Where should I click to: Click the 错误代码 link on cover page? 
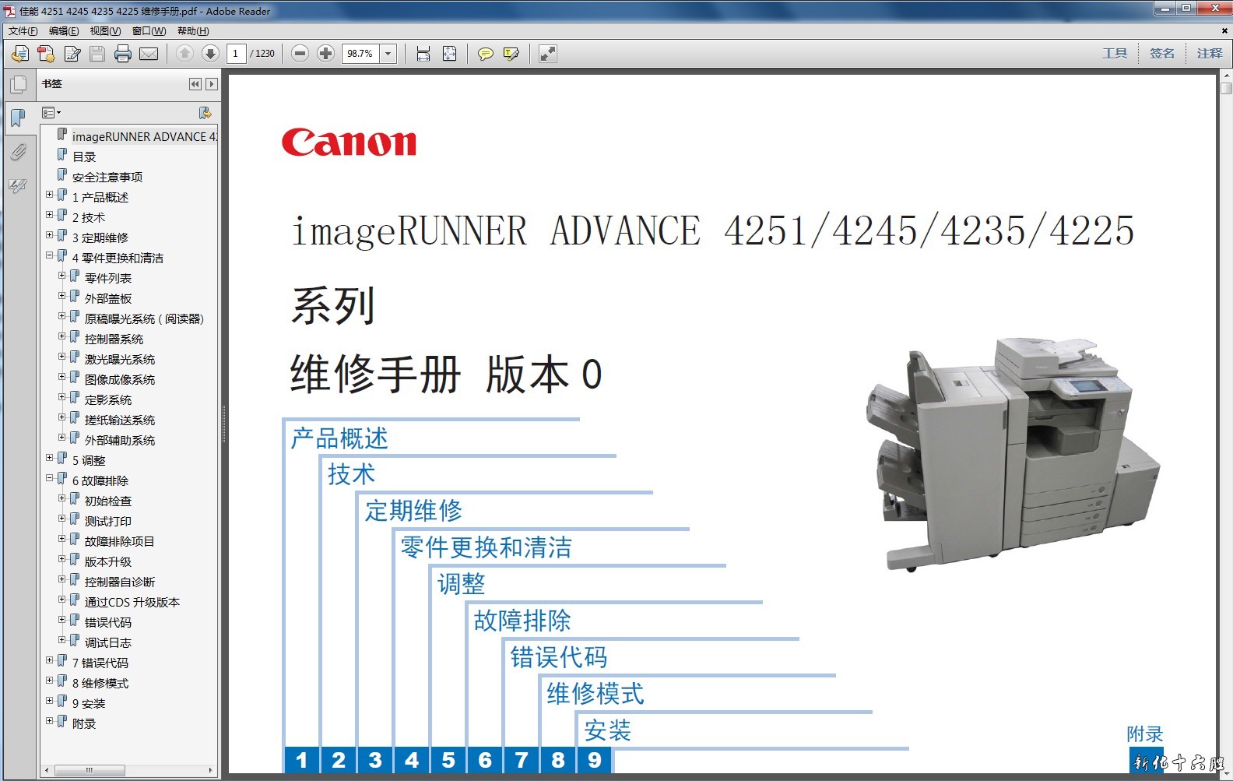coord(559,657)
